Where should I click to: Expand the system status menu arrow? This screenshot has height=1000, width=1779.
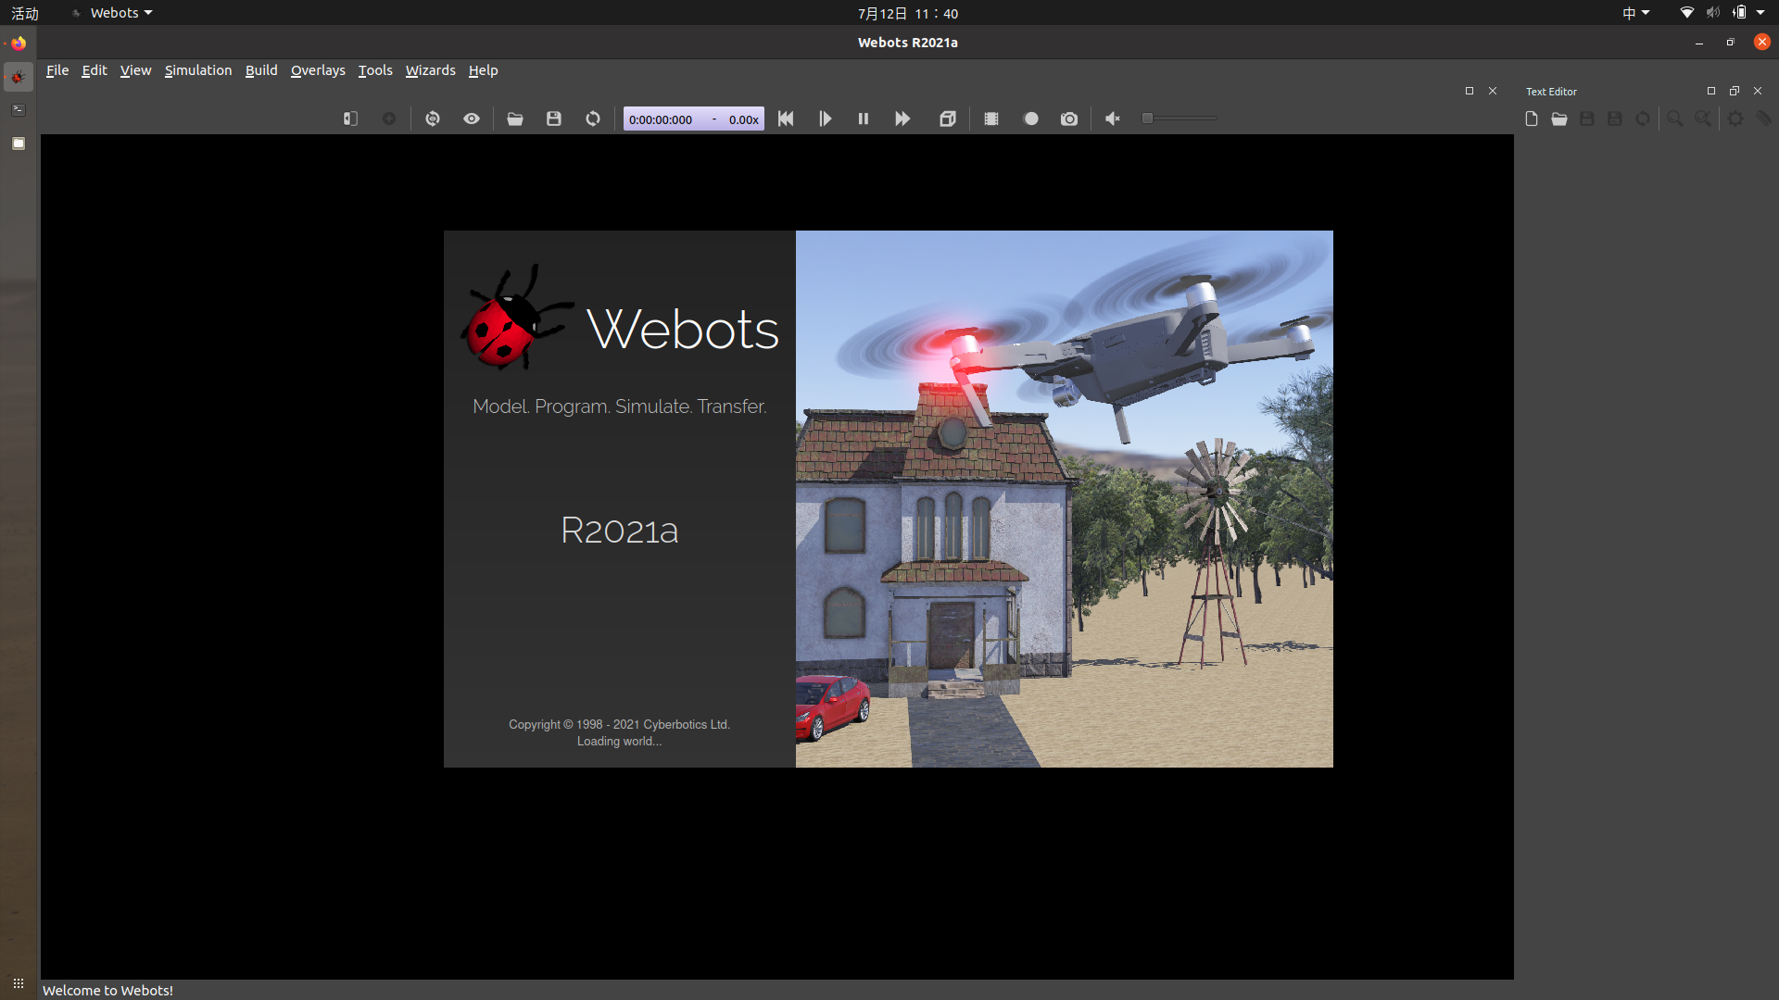coord(1760,13)
